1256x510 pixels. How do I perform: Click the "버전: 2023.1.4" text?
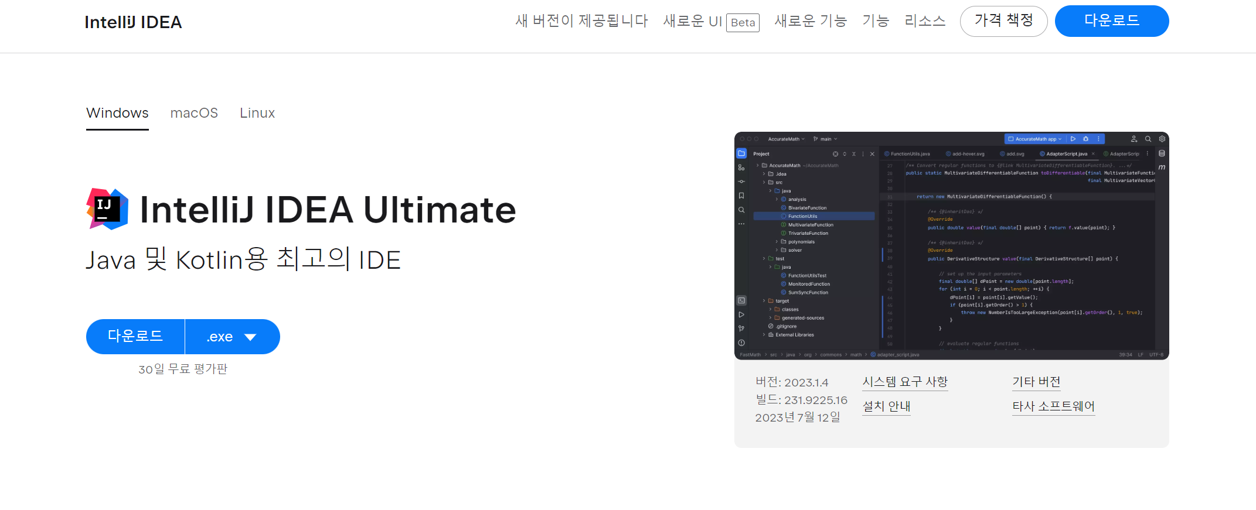pos(792,382)
